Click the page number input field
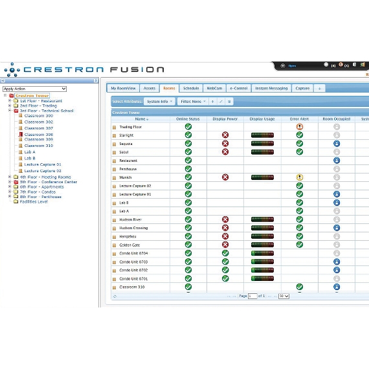The image size is (369, 369). point(252,296)
